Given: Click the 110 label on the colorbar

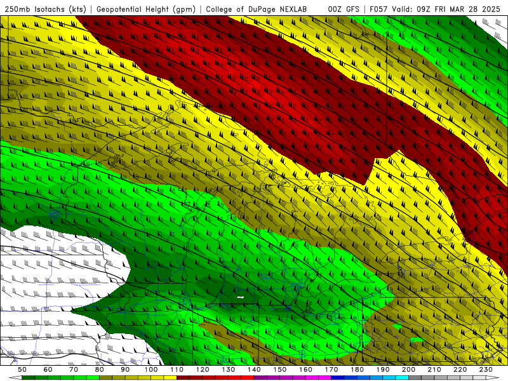Looking at the screenshot, I should tap(177, 370).
